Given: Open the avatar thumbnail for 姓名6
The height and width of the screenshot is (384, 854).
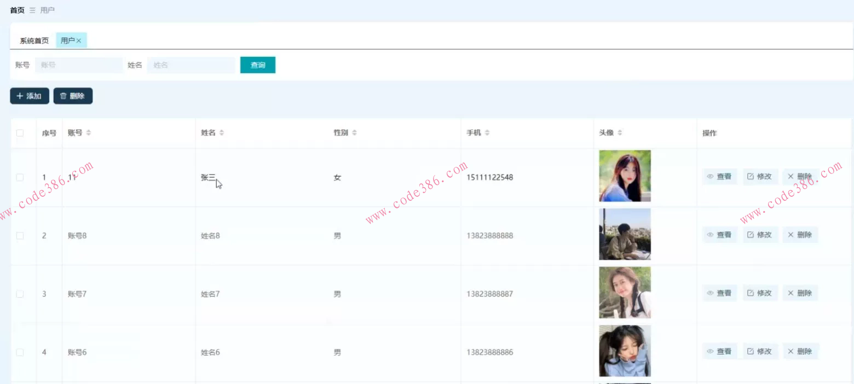Looking at the screenshot, I should click(x=625, y=351).
